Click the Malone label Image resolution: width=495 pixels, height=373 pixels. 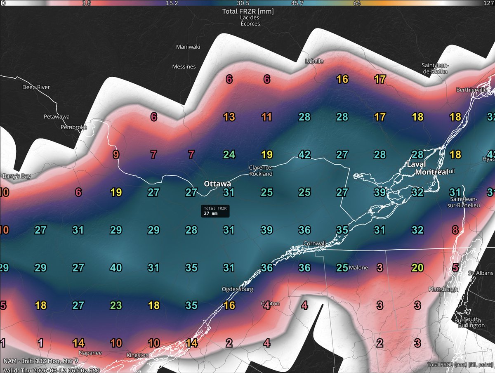click(x=358, y=268)
